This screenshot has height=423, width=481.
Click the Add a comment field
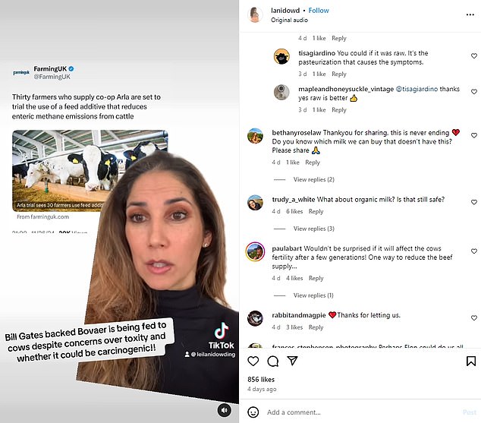[x=362, y=412]
